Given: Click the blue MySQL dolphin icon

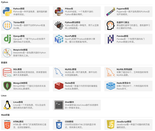Looking at the screenshot, I should point(59,72).
